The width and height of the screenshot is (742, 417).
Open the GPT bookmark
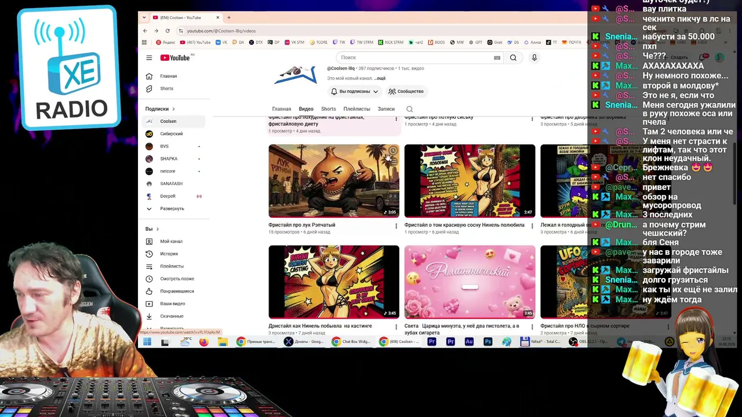coord(475,42)
